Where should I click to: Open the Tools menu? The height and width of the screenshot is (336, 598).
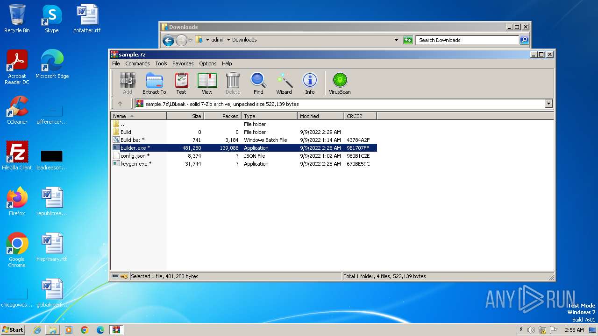[161, 63]
